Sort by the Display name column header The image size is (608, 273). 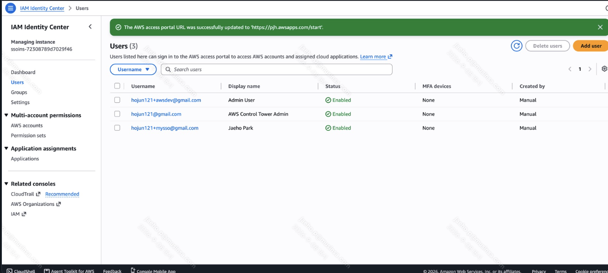point(244,86)
